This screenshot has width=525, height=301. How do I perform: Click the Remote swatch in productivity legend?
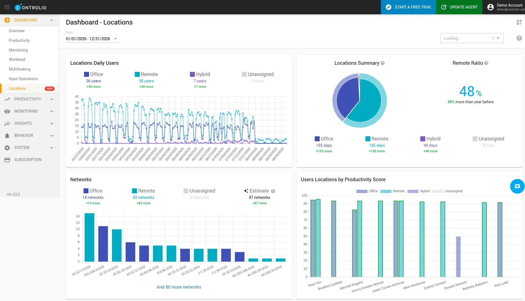click(386, 191)
